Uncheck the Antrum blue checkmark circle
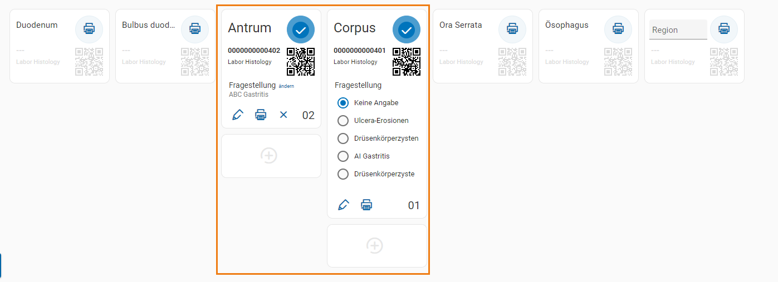 301,29
